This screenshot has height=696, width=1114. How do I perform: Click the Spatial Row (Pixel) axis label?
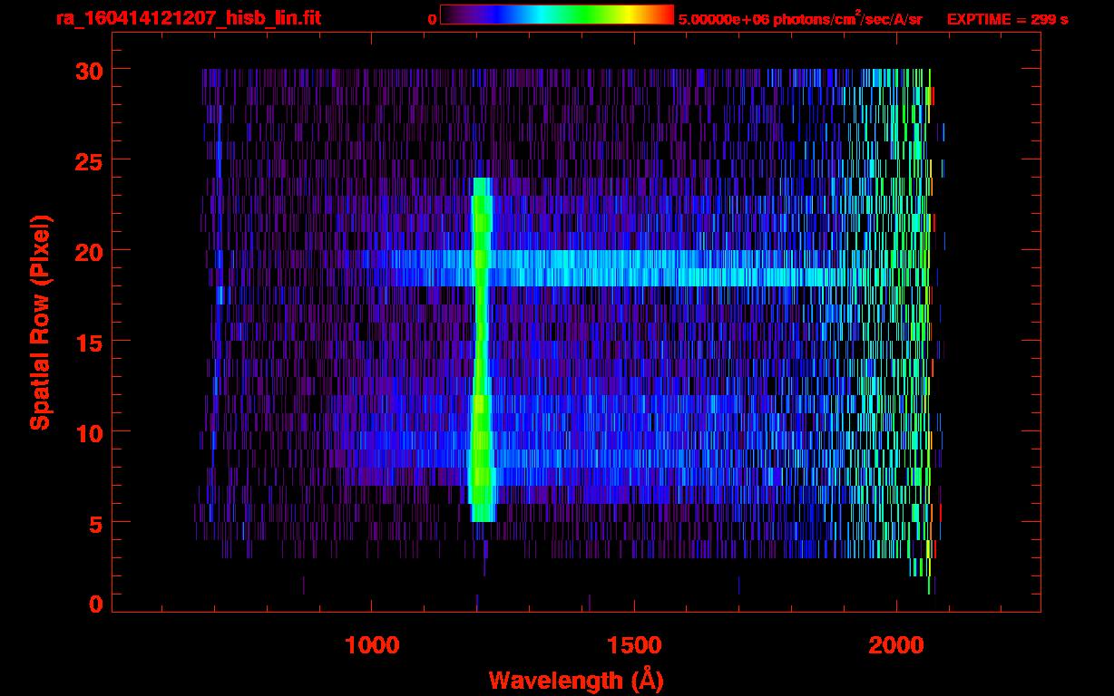40,322
